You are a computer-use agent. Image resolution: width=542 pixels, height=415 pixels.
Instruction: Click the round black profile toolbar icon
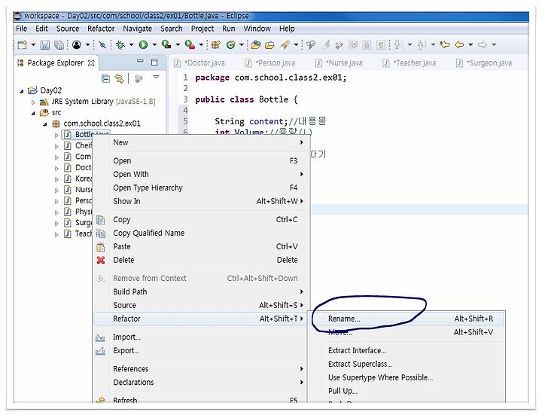point(76,44)
